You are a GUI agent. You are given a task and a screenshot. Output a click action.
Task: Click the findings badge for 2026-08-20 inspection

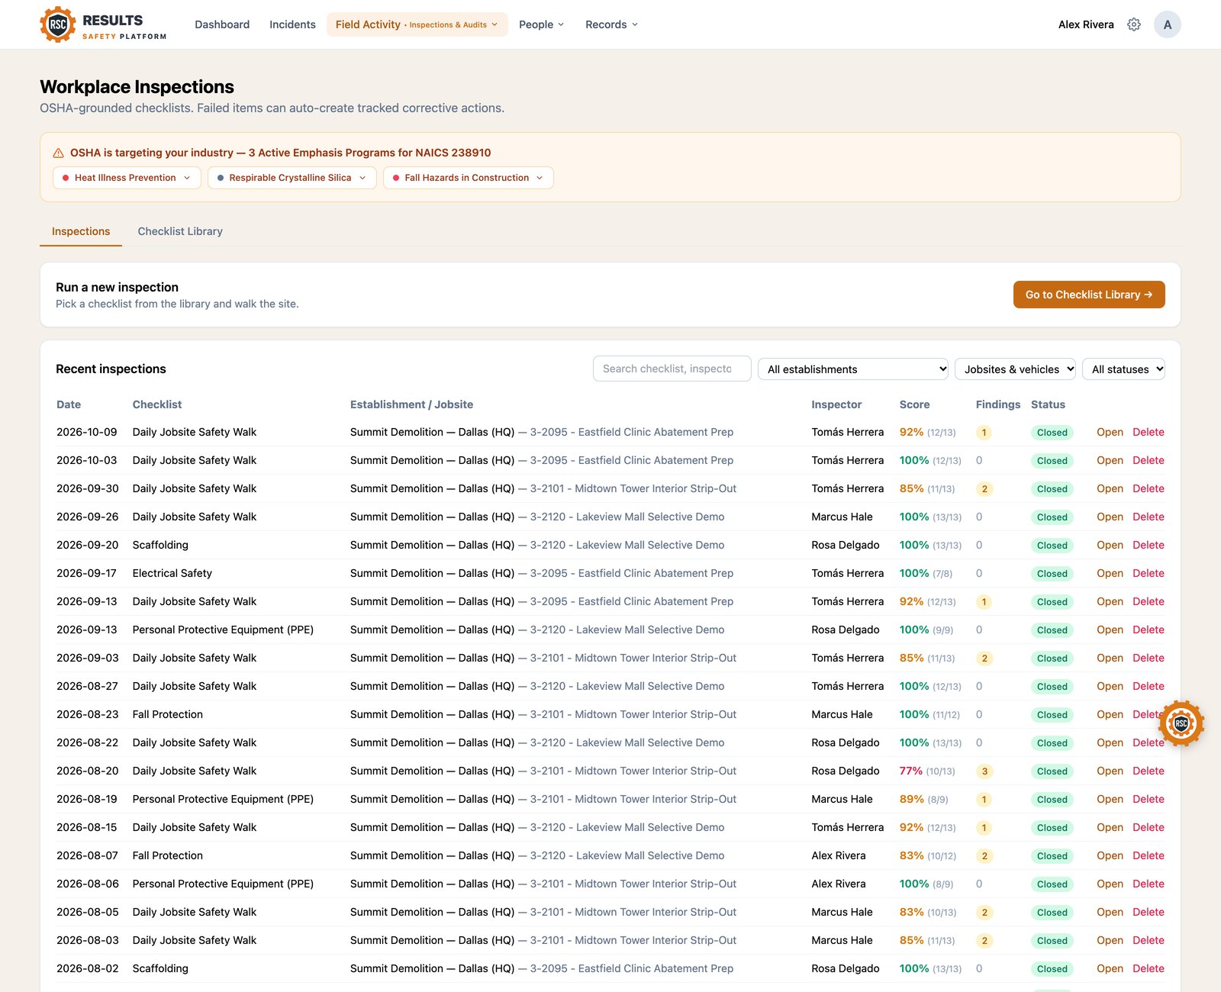coord(984,771)
